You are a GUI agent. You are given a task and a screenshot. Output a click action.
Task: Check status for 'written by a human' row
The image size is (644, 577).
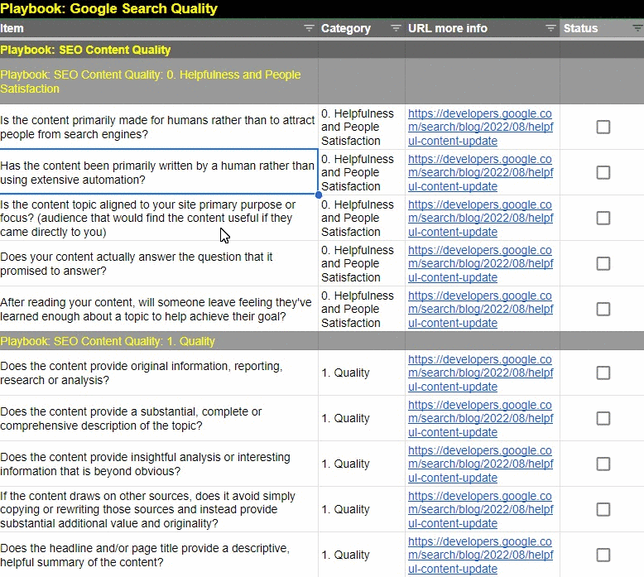(603, 172)
